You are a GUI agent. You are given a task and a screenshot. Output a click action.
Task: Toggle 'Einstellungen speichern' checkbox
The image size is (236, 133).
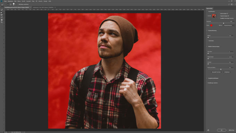tap(207, 83)
